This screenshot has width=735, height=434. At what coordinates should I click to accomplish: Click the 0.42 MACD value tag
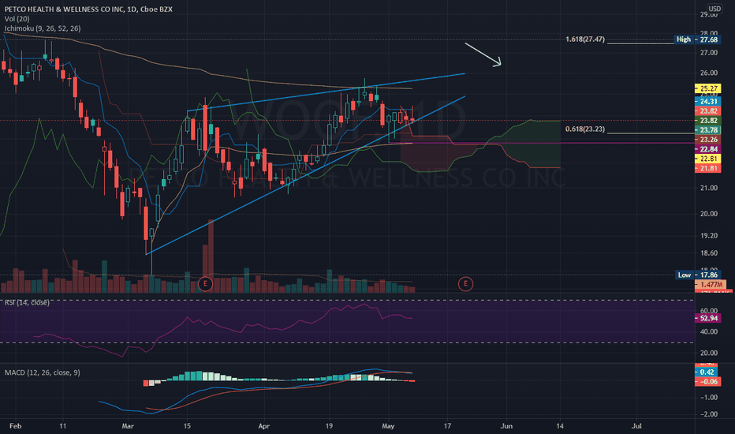(707, 372)
